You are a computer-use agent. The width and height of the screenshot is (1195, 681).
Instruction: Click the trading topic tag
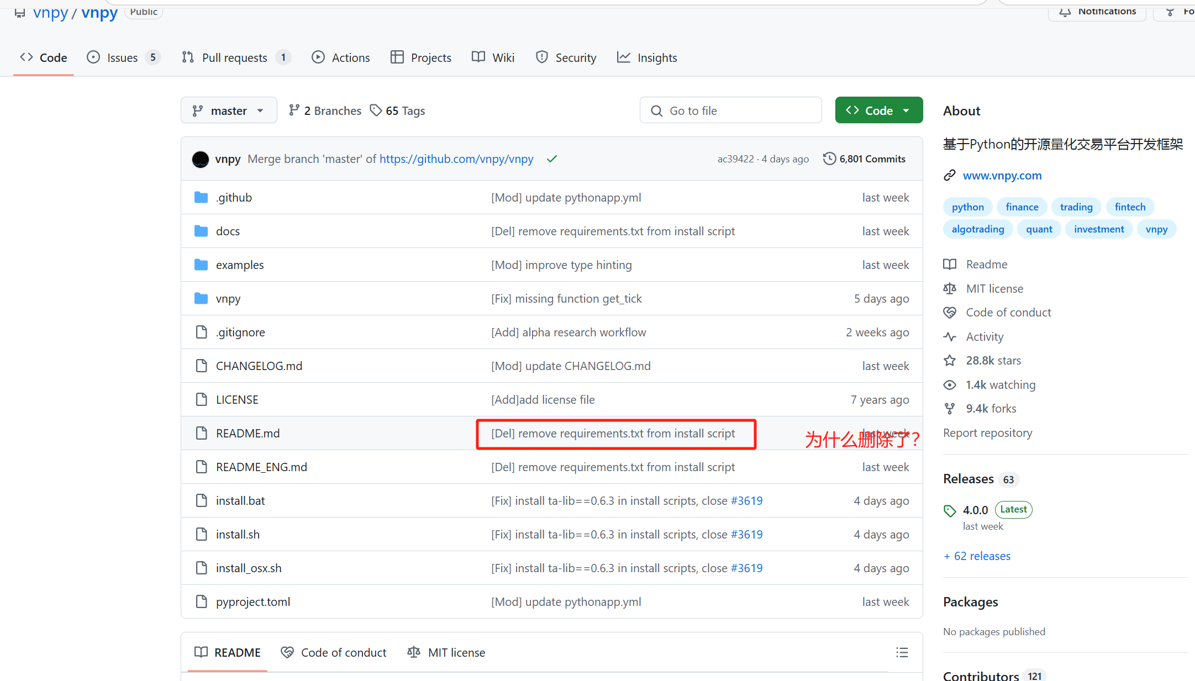(1076, 207)
